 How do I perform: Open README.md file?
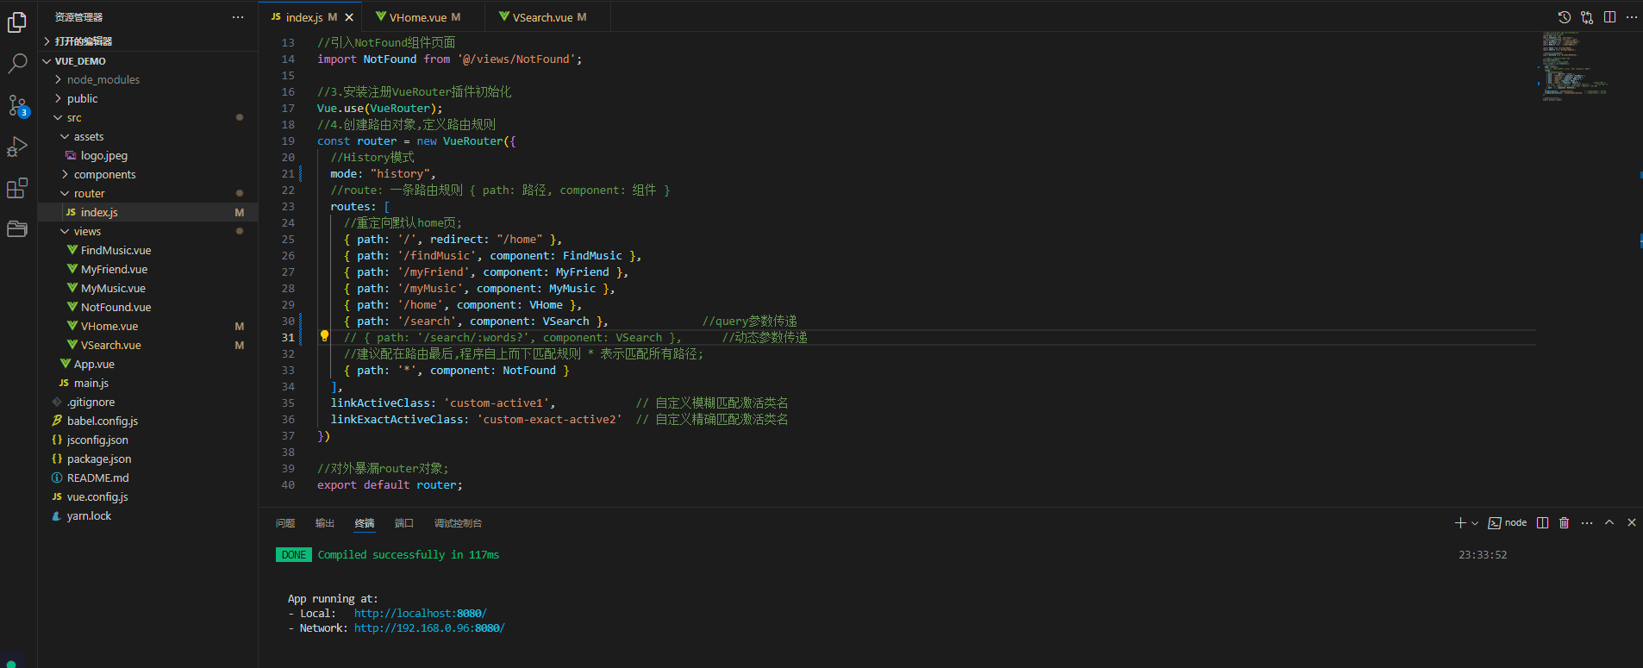pos(148,478)
